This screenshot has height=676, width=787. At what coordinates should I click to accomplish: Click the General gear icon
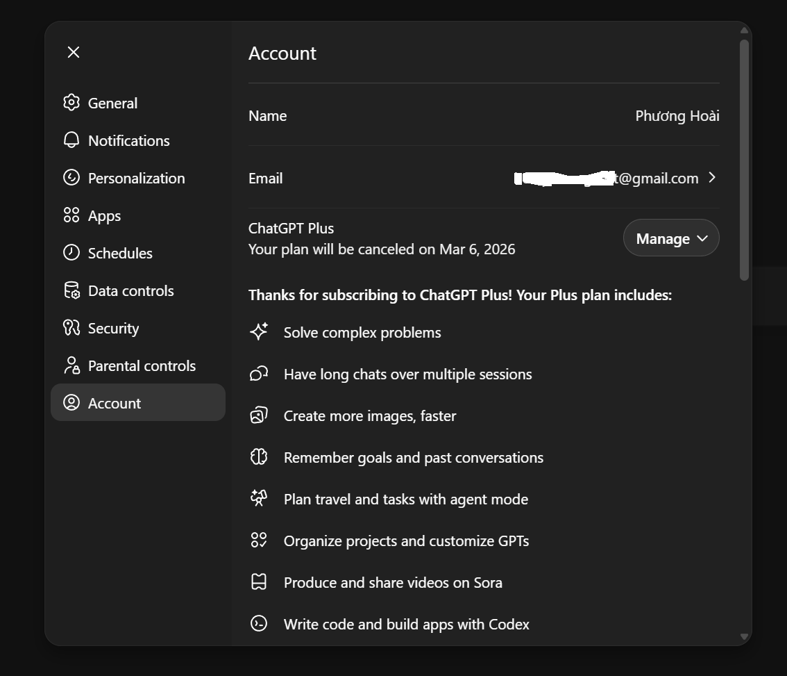pyautogui.click(x=71, y=103)
